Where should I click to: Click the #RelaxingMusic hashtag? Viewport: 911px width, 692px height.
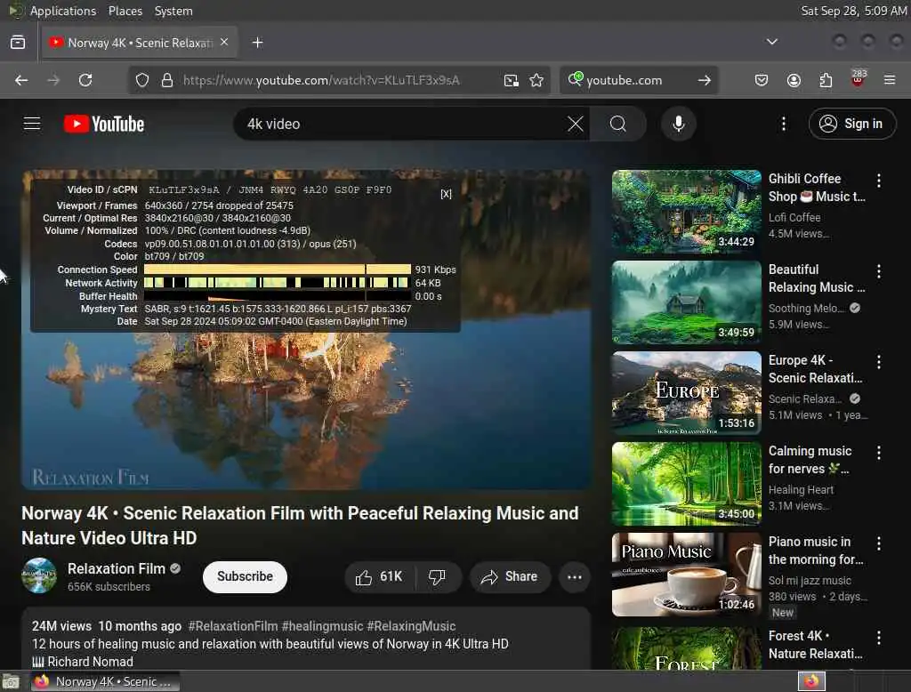click(411, 626)
